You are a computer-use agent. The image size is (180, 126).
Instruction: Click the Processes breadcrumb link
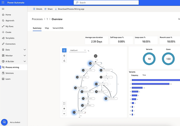point(37,19)
